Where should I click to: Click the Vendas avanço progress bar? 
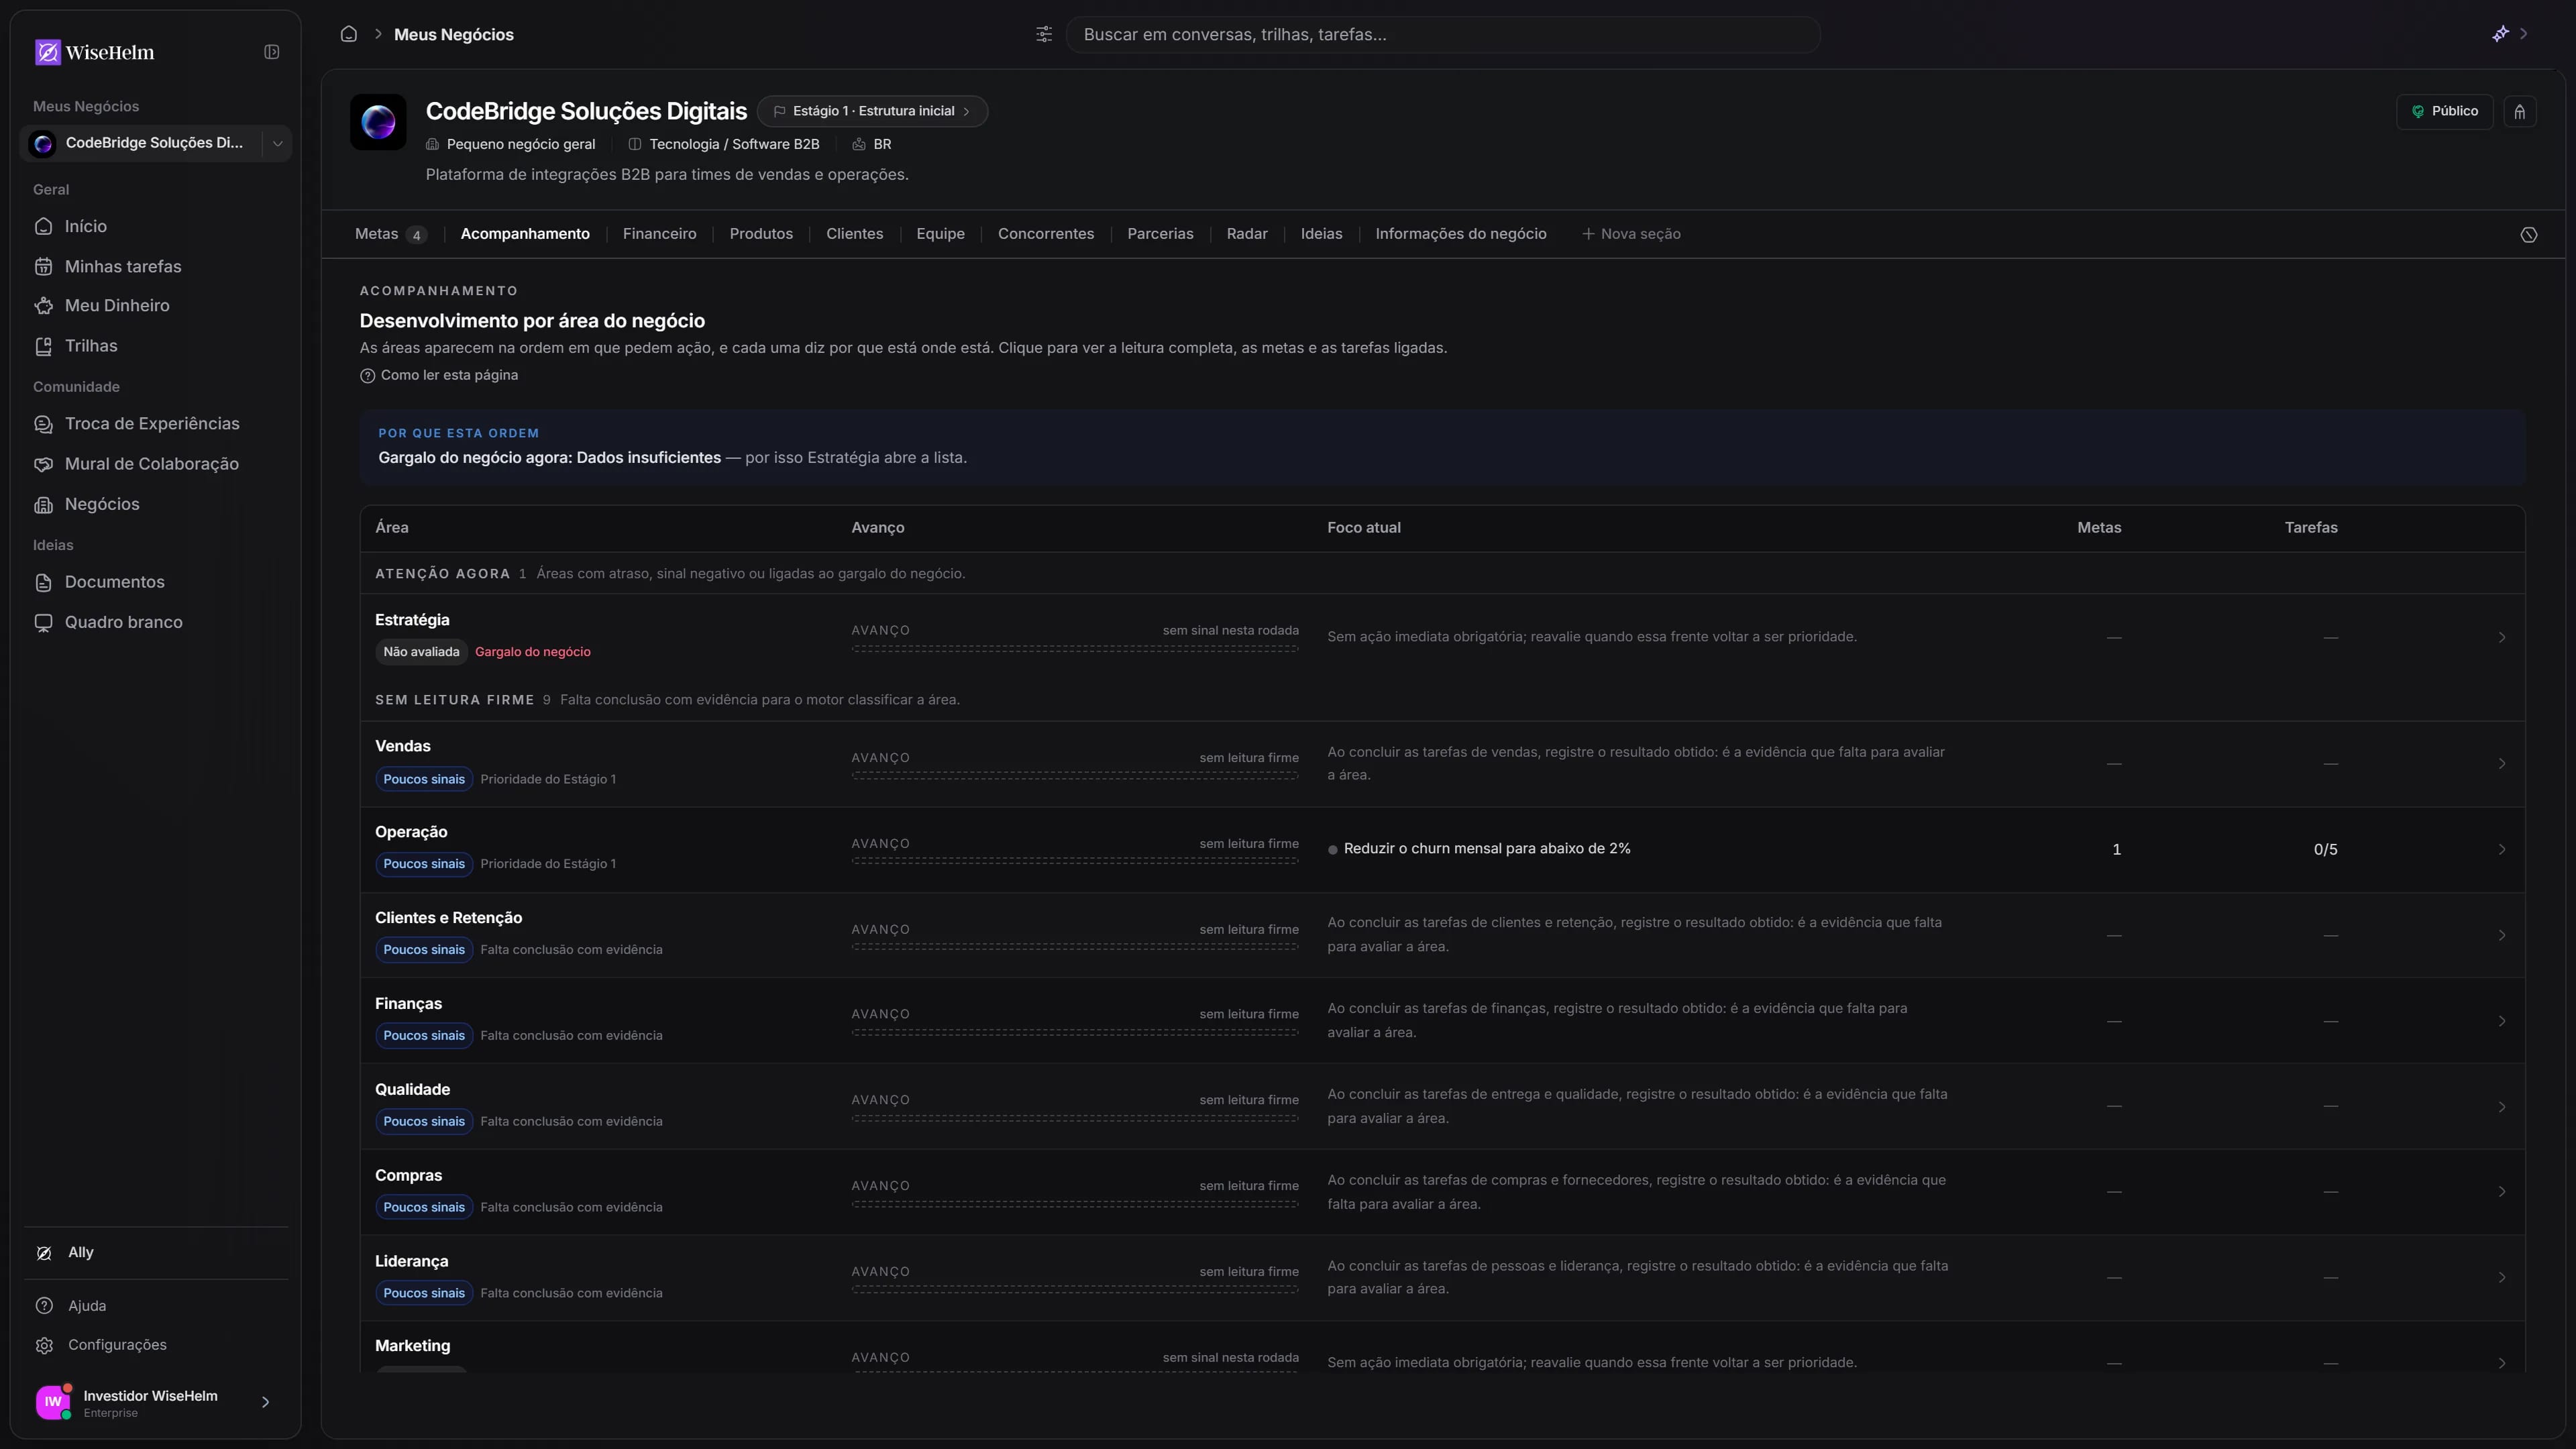point(1075,775)
